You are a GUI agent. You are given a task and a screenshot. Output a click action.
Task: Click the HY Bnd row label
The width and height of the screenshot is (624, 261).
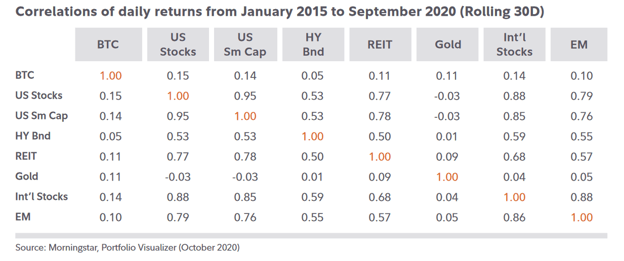[x=33, y=136]
